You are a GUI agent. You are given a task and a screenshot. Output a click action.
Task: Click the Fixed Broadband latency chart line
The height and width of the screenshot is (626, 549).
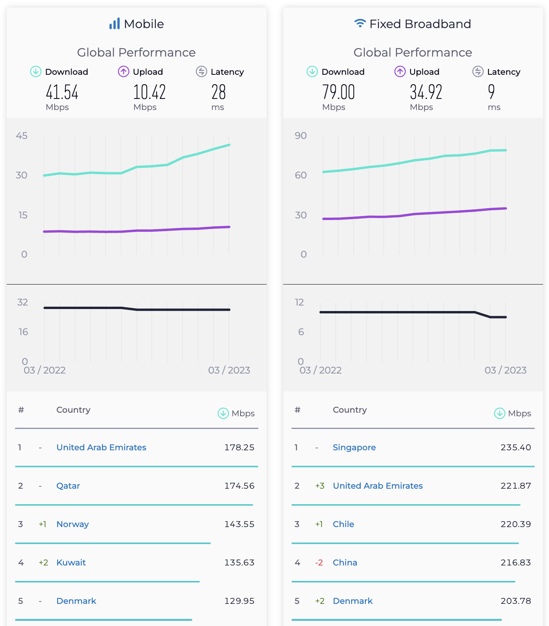[396, 312]
